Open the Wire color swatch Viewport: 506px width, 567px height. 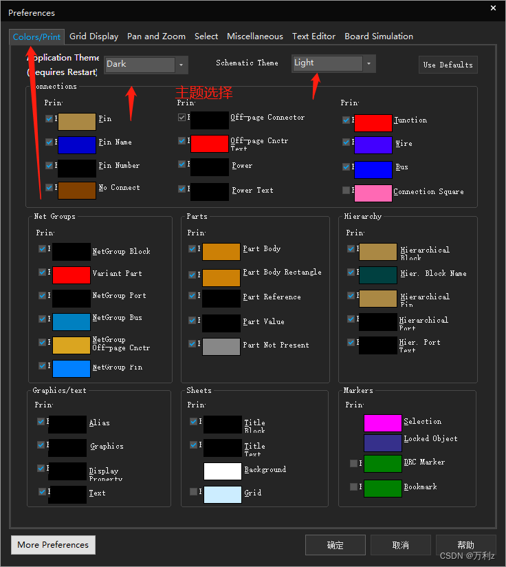point(373,145)
